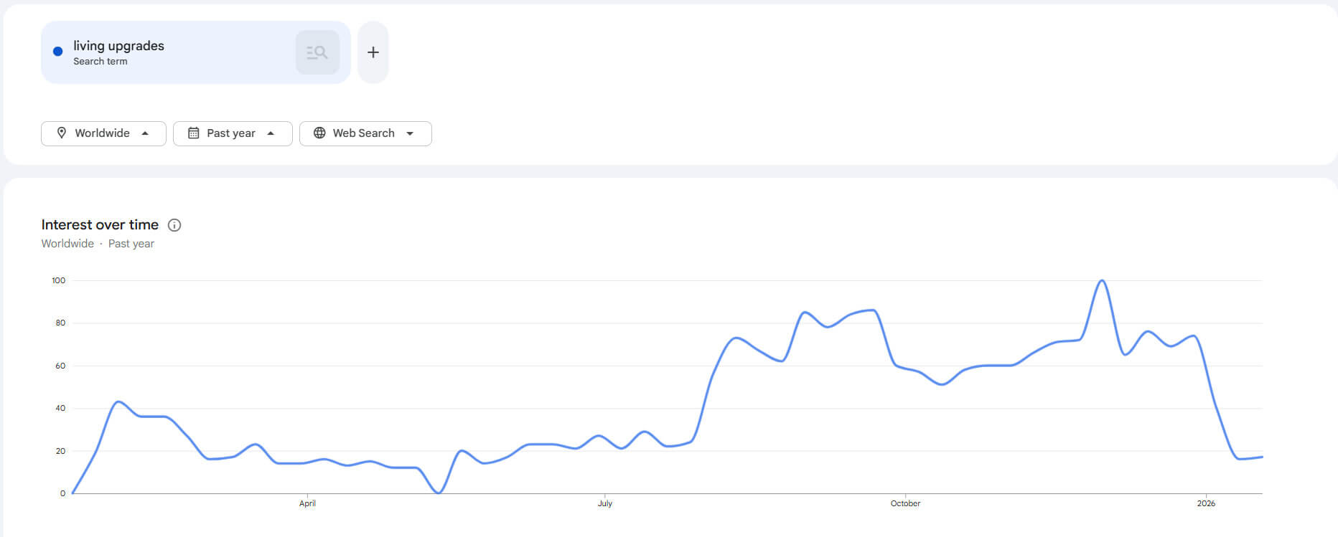The height and width of the screenshot is (537, 1338).
Task: Click the chart line's dip to zero before July
Action: click(439, 493)
